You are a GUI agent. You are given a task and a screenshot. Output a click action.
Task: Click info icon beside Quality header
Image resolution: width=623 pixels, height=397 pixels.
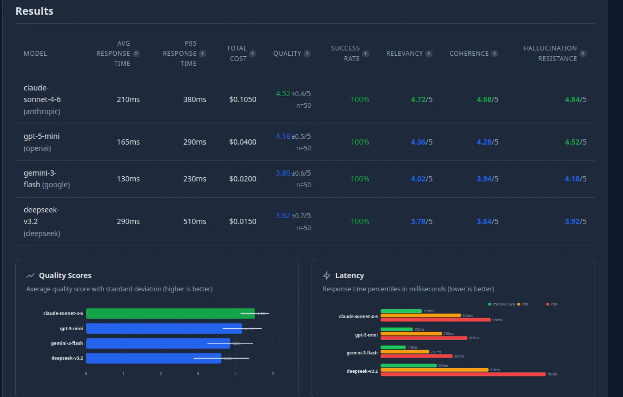point(307,54)
